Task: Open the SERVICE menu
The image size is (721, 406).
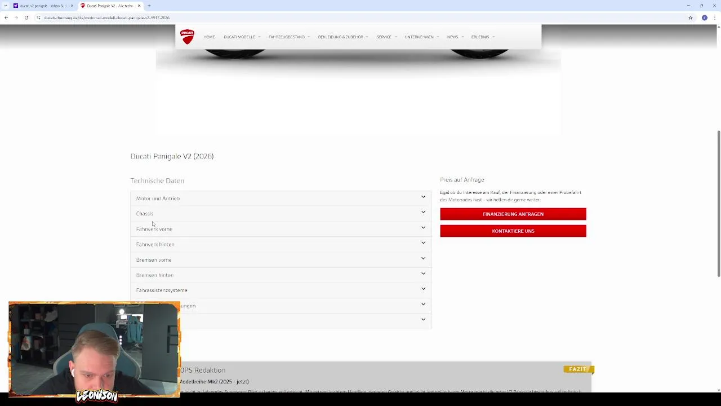Action: 387,37
